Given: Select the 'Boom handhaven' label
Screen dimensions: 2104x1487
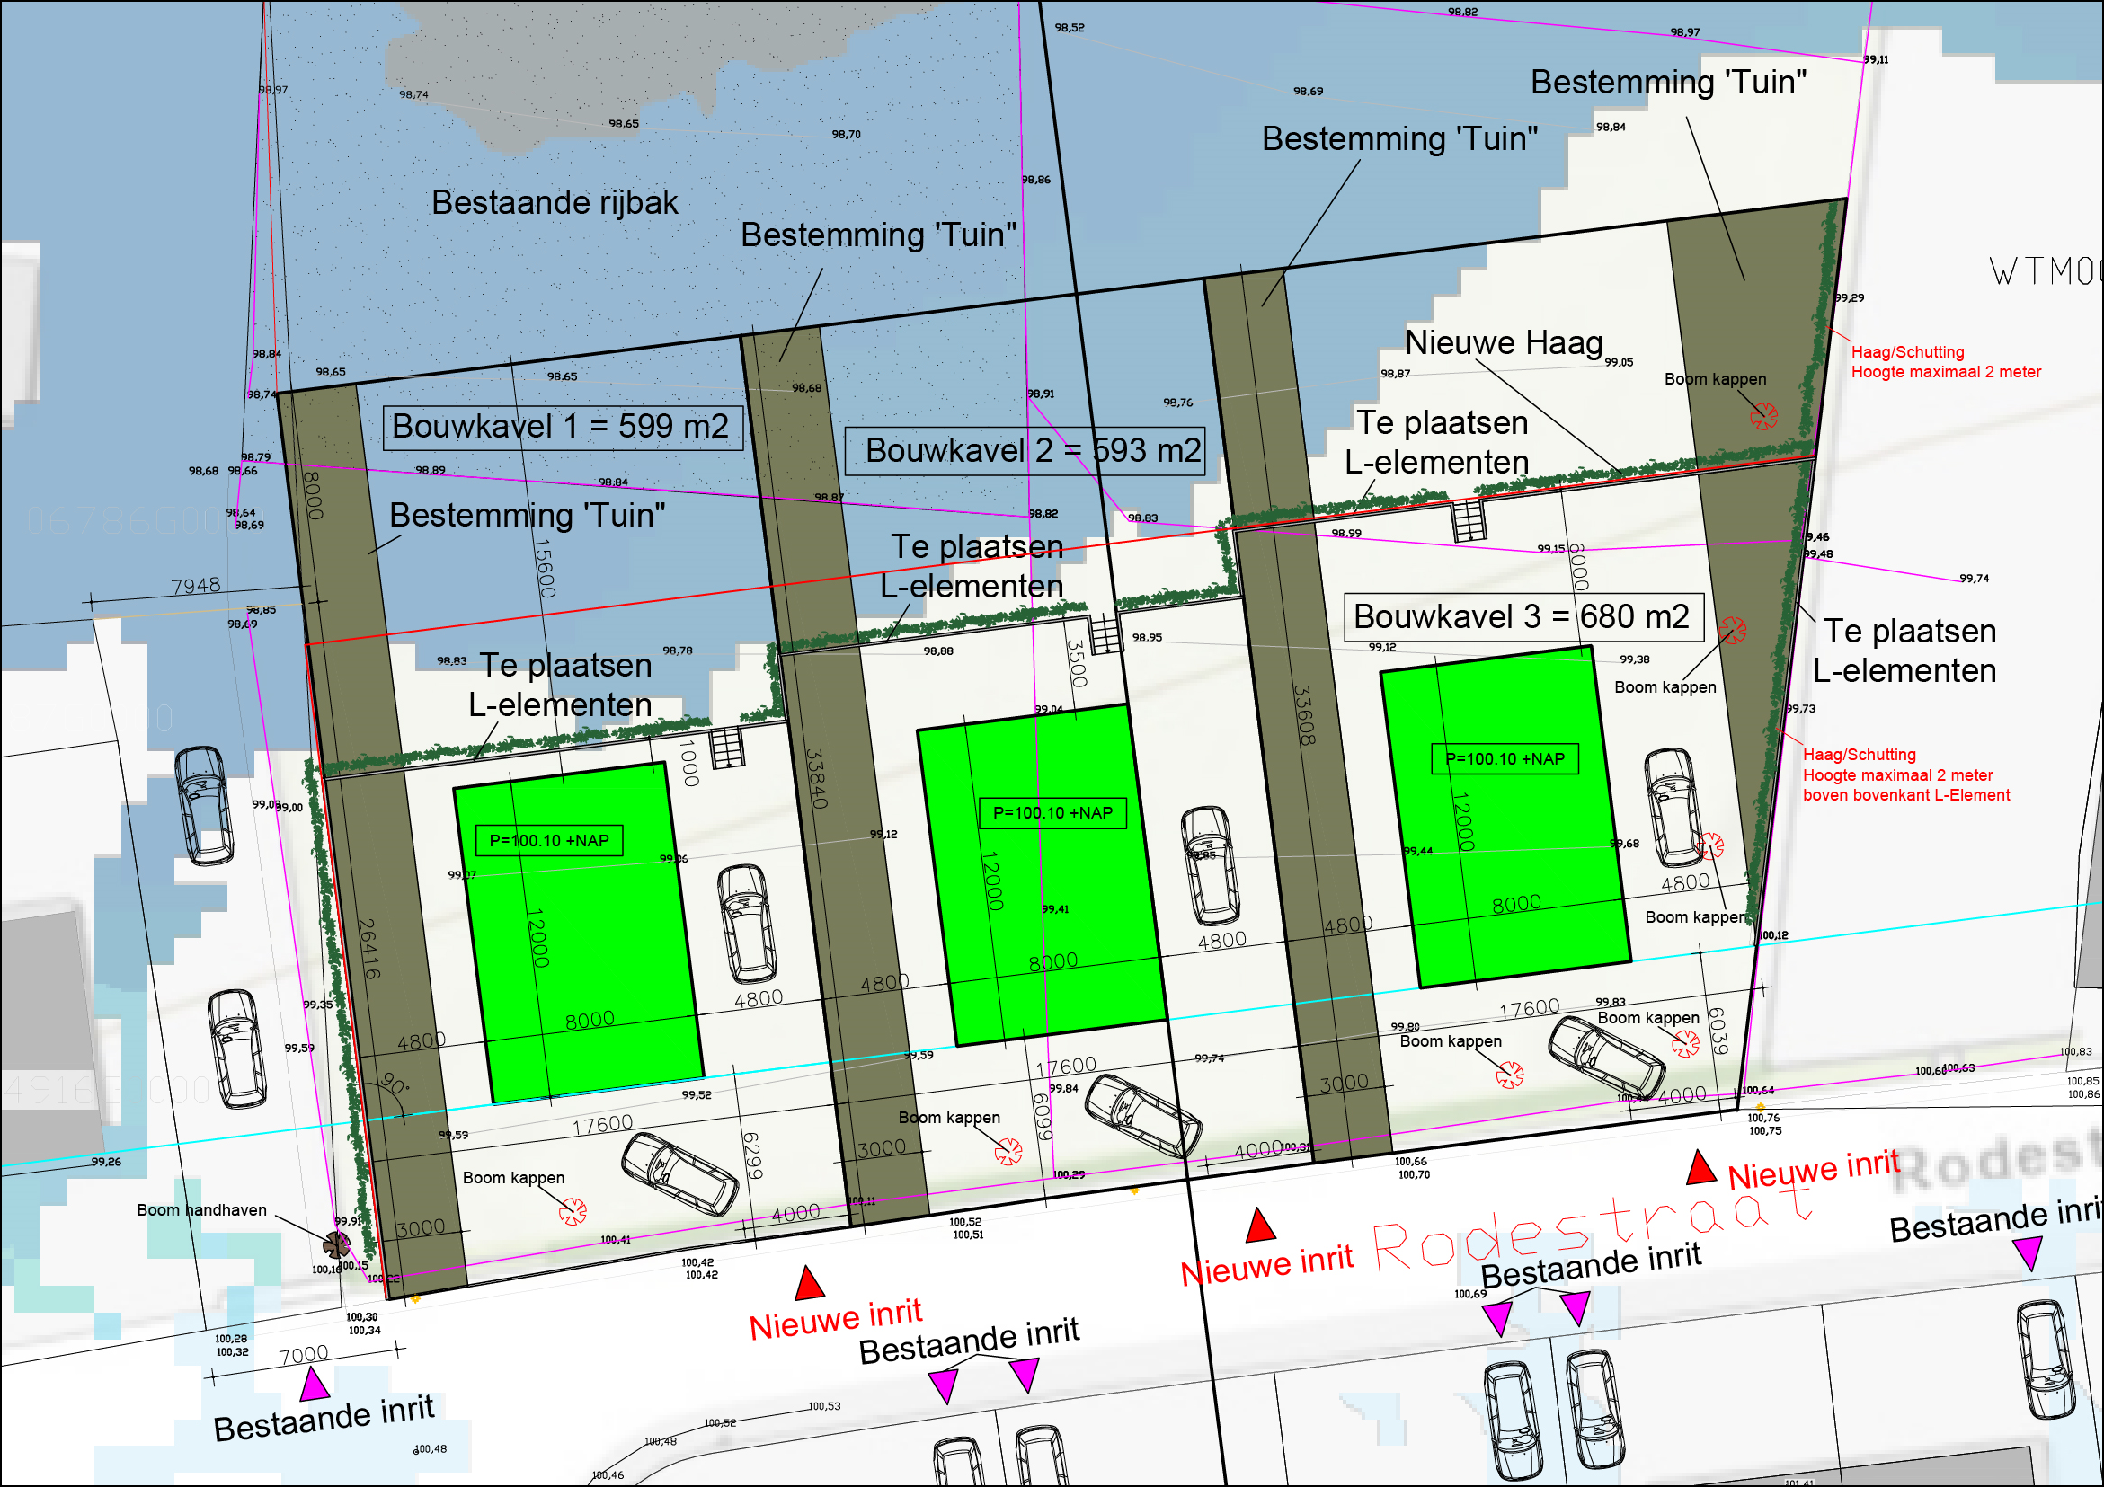Looking at the screenshot, I should point(201,1210).
